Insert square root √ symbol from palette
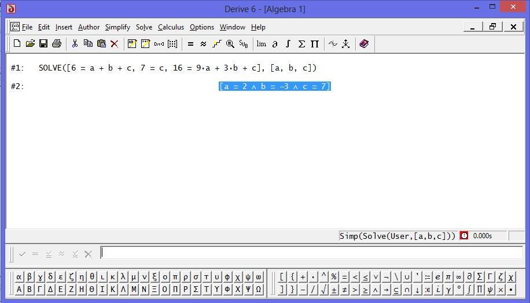The image size is (530, 303). pos(323,289)
